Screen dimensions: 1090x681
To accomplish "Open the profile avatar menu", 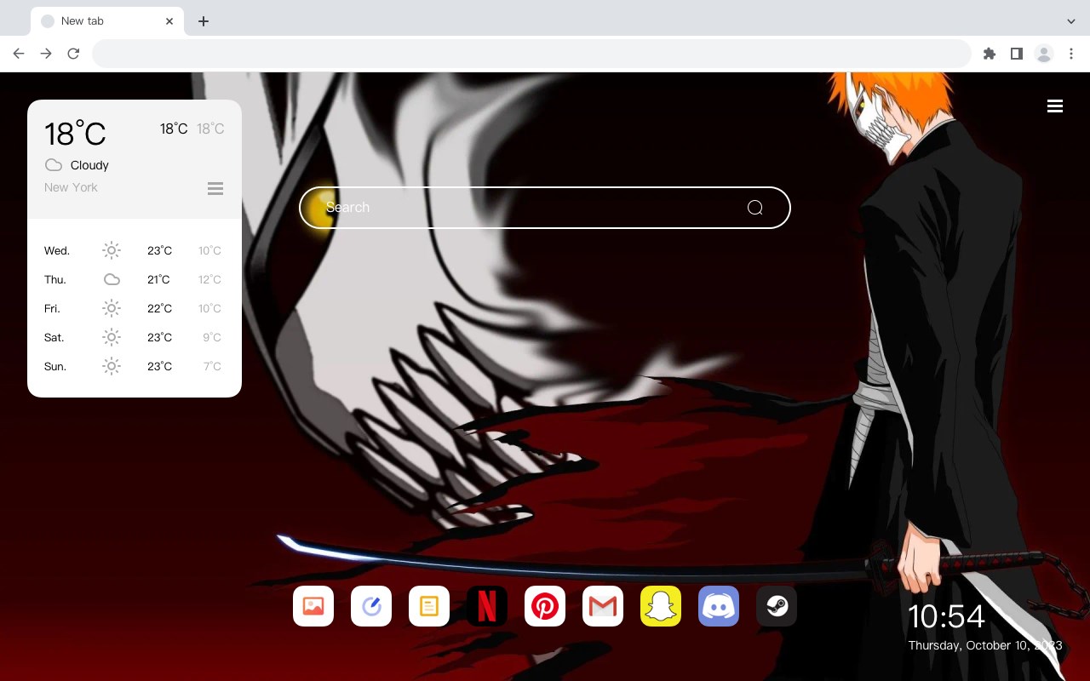I will (1044, 54).
